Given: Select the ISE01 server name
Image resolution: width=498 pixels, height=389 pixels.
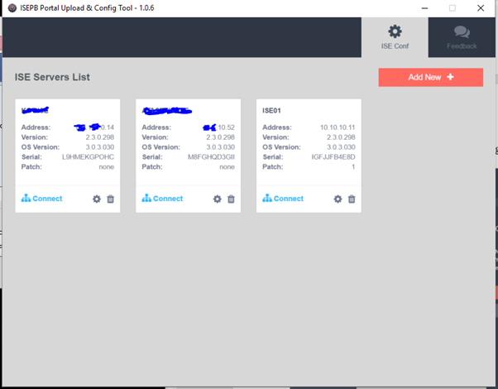Looking at the screenshot, I should point(271,111).
